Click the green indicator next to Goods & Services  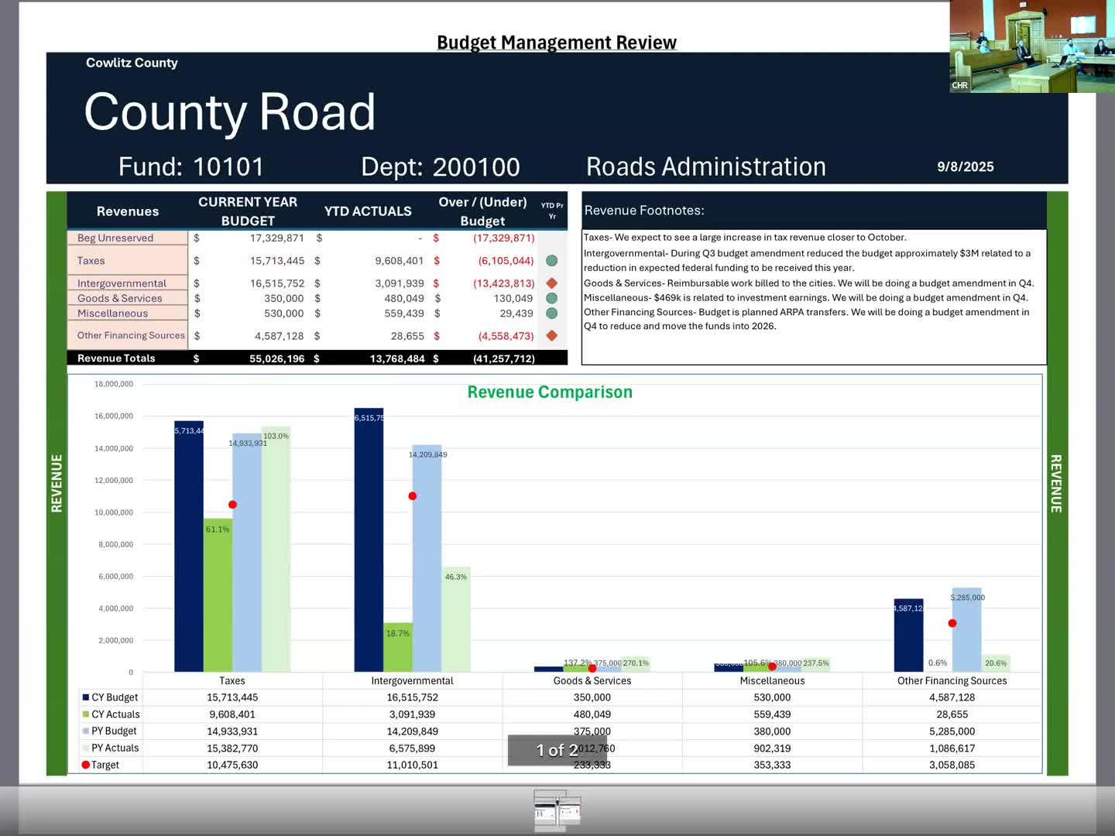(x=551, y=298)
